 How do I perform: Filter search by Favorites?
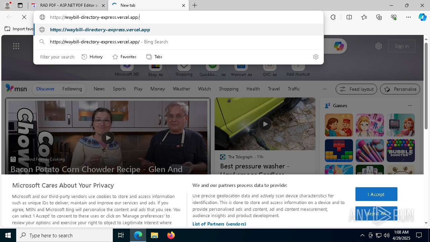124,57
